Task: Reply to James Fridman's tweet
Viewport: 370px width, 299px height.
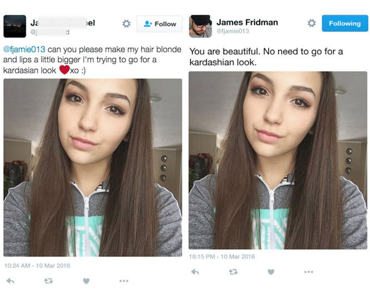Action: (195, 272)
